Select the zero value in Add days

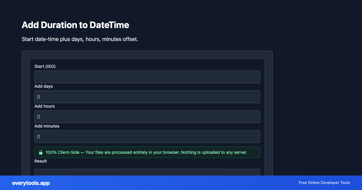click(38, 97)
